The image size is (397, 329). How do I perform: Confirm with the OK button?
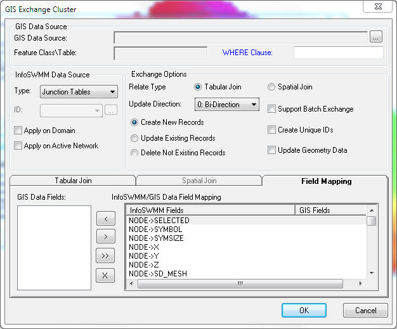click(x=304, y=310)
